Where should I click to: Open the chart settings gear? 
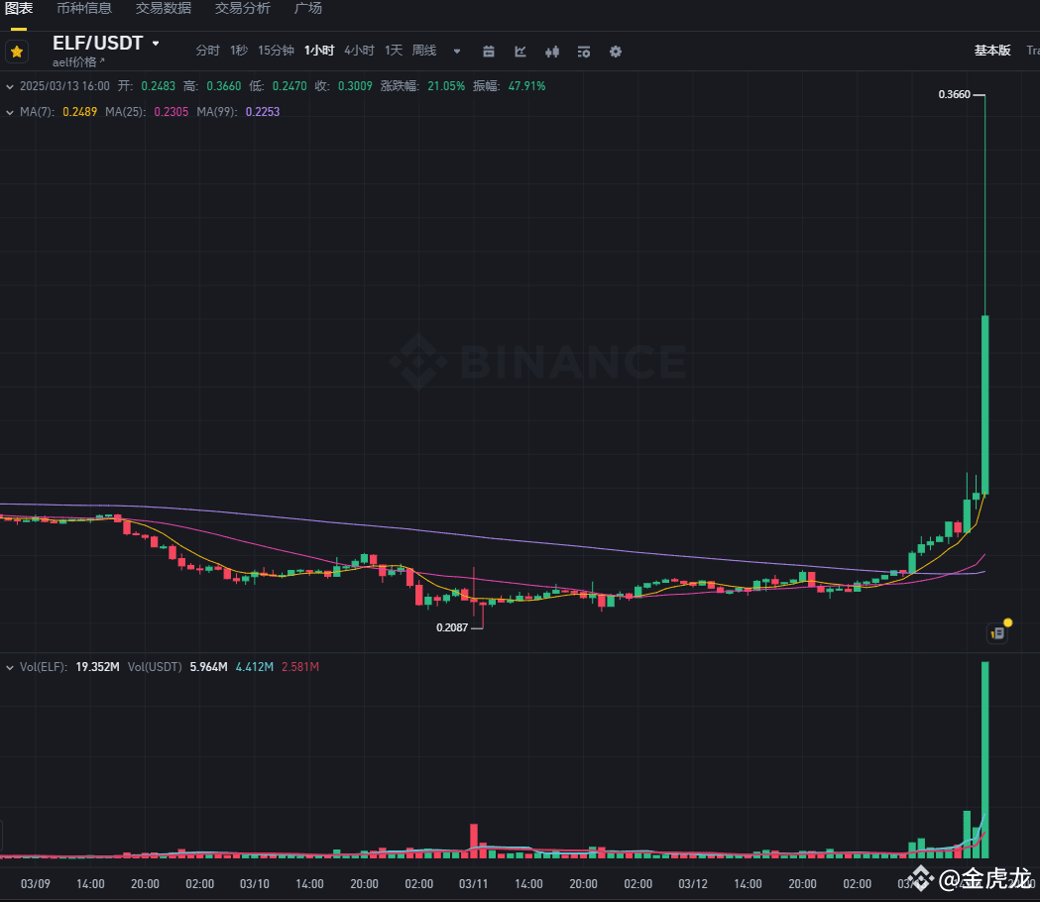[x=616, y=51]
